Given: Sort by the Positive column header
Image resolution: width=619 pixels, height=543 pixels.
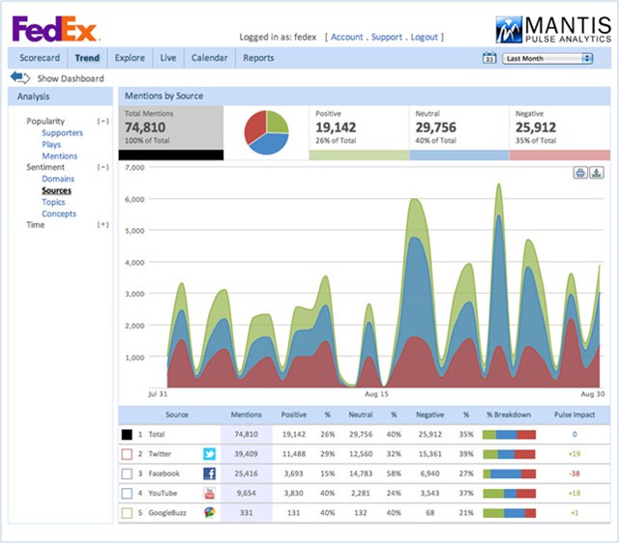Looking at the screenshot, I should [294, 414].
